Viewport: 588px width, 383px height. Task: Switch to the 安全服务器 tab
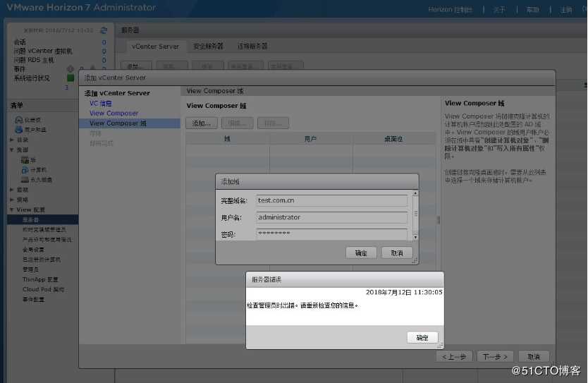208,46
